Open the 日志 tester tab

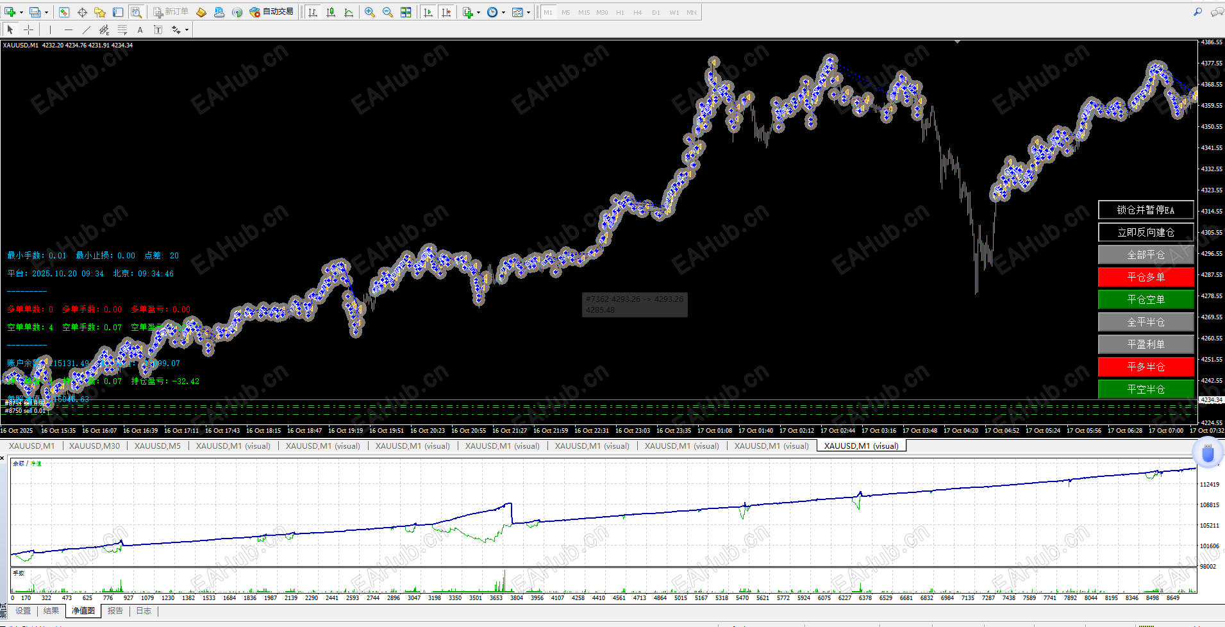tap(144, 611)
